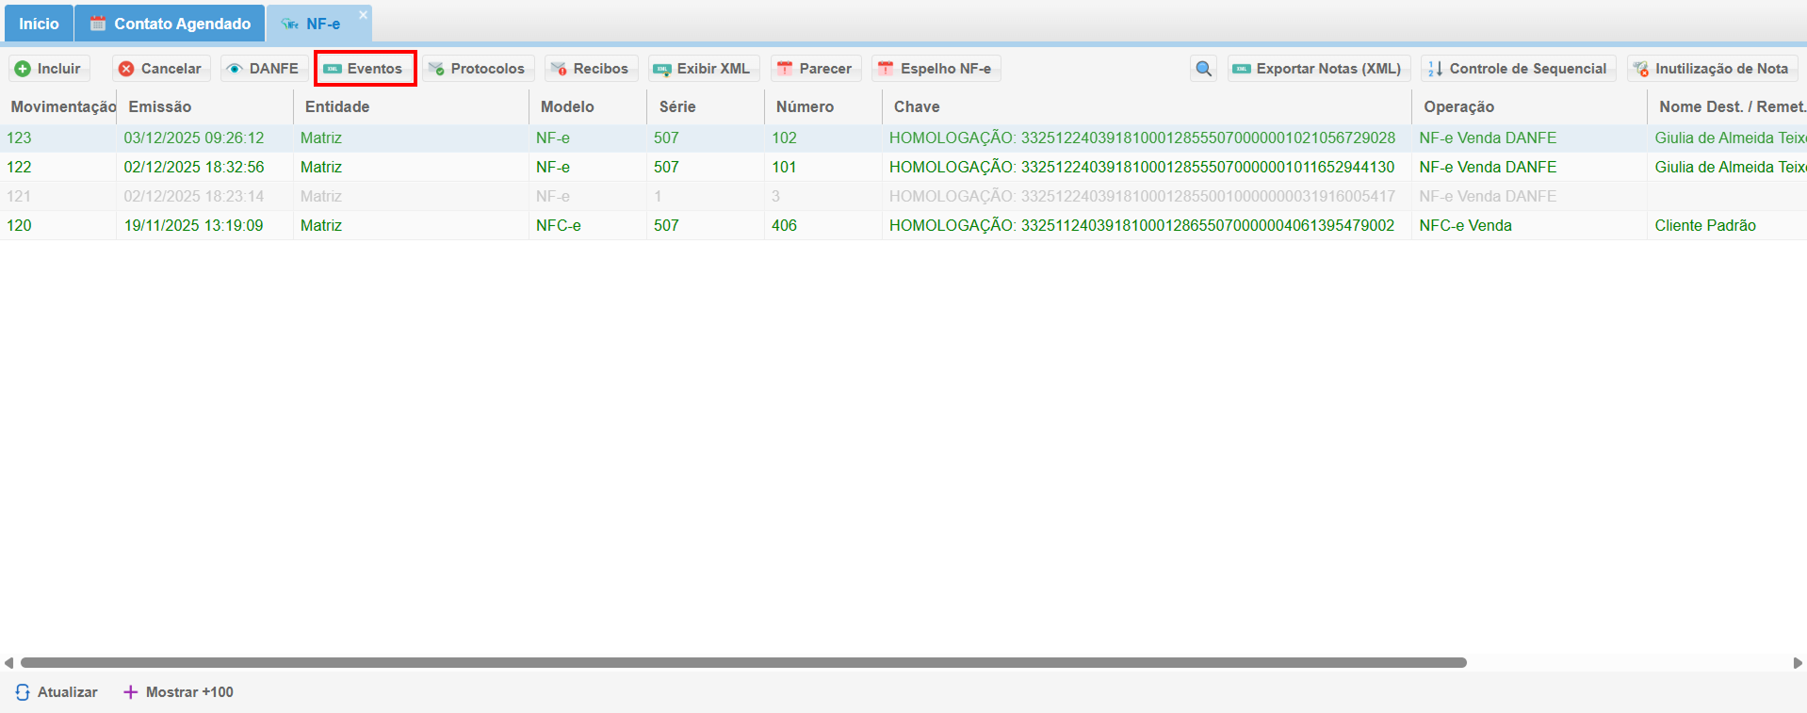Refresh list with Atualizar button
Viewport: 1807px width, 713px height.
[57, 692]
